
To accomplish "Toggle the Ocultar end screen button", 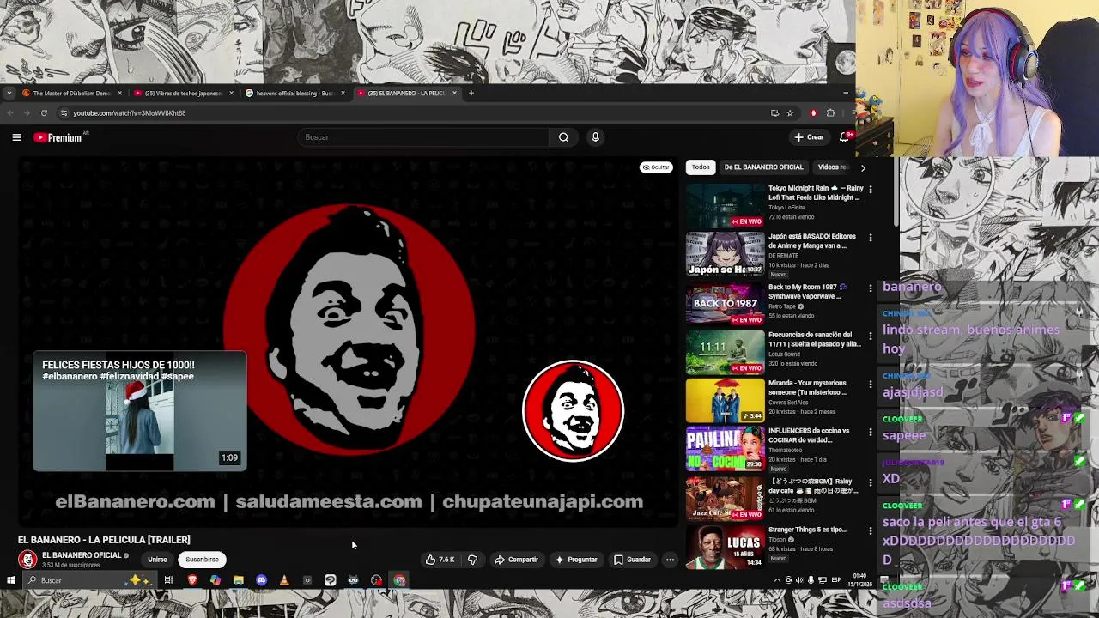I will coord(656,167).
